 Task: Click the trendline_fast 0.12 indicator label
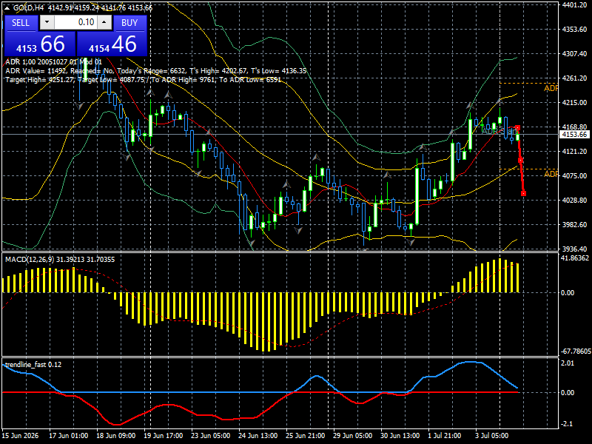point(33,364)
